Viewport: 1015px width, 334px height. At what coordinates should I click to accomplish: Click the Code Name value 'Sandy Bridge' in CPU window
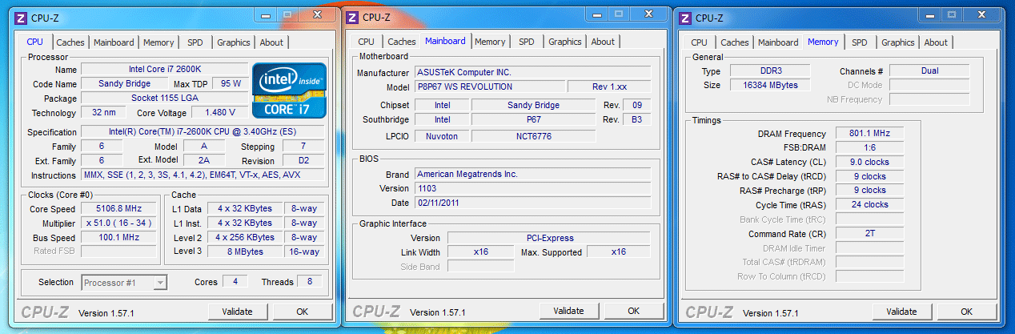(x=124, y=83)
